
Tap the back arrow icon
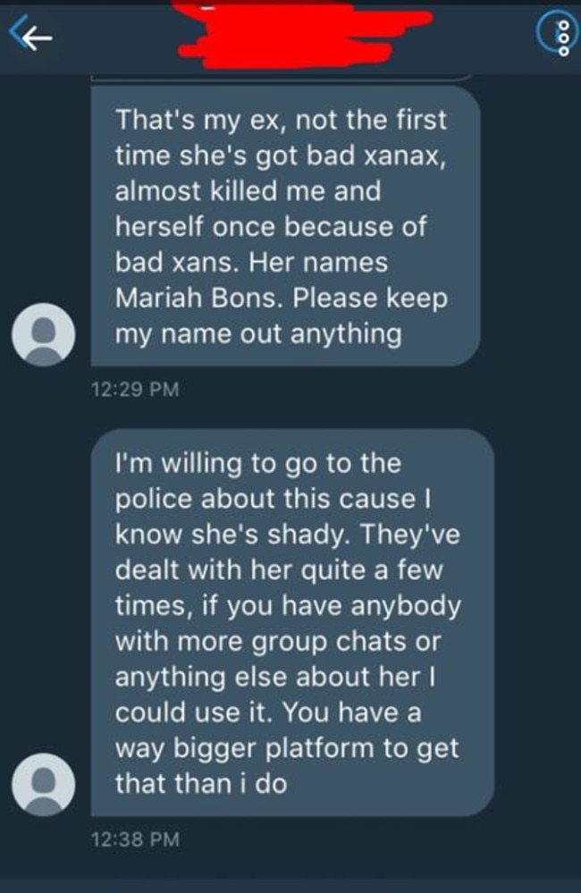(30, 36)
